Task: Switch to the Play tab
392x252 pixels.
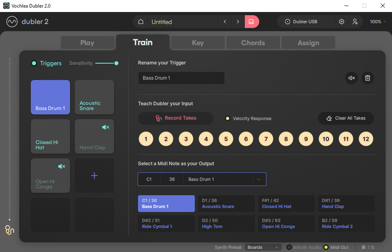Action: (x=87, y=43)
